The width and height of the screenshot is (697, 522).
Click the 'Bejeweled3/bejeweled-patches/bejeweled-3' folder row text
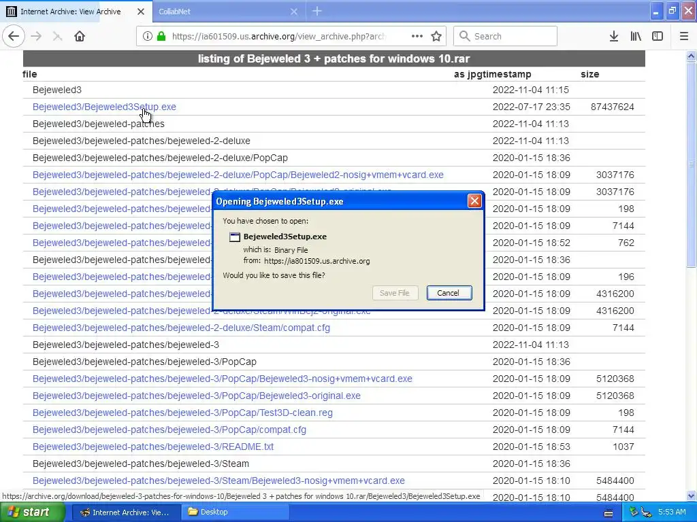126,345
